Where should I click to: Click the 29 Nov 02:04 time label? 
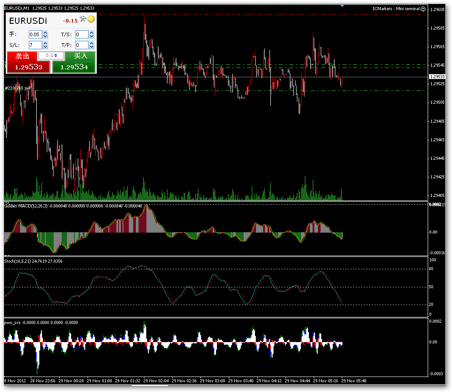tap(156, 381)
